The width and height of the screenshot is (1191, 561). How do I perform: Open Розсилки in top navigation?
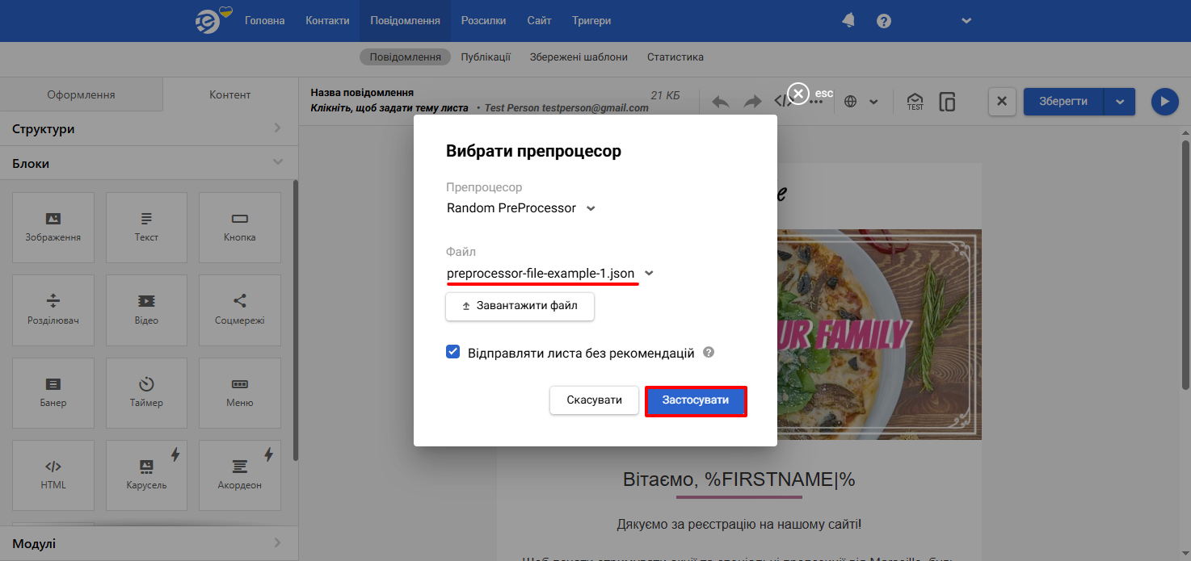pos(484,21)
